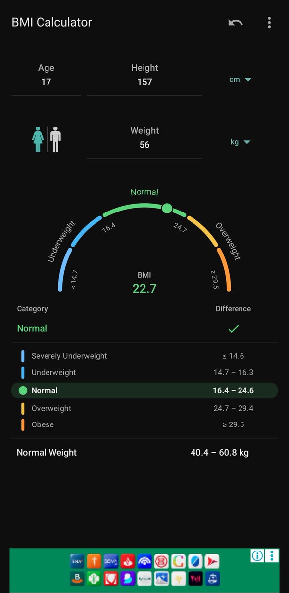Select the Obese category row
The width and height of the screenshot is (289, 593).
pos(144,424)
